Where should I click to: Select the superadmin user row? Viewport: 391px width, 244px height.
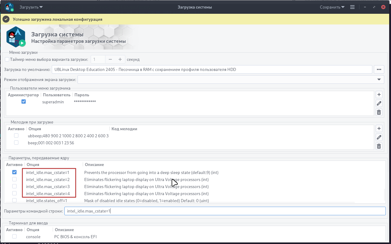(190, 102)
